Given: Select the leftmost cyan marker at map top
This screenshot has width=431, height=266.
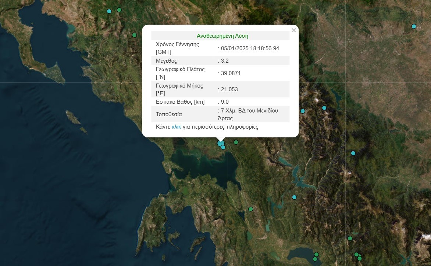Looking at the screenshot, I should [109, 11].
